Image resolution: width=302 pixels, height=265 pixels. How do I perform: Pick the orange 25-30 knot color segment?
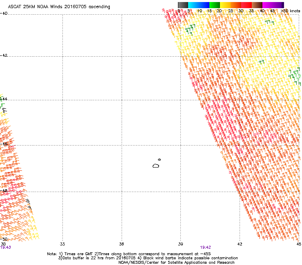coord(236,5)
